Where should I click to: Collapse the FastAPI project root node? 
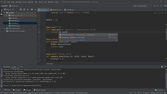click(4, 13)
